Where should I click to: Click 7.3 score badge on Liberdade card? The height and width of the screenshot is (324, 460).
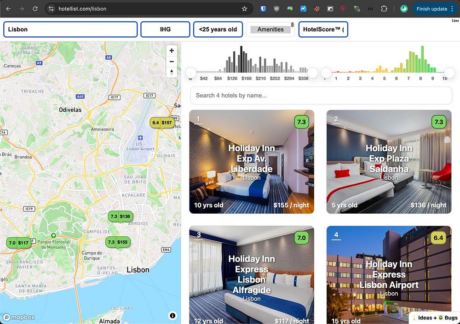click(x=302, y=122)
